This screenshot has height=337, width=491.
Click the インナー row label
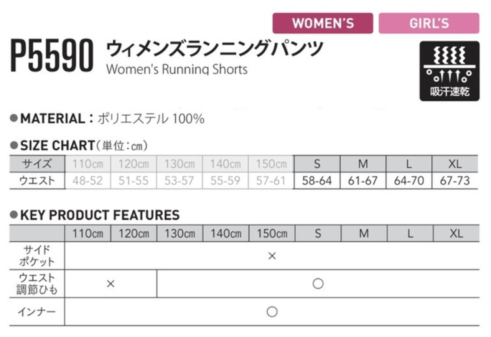click(x=37, y=312)
